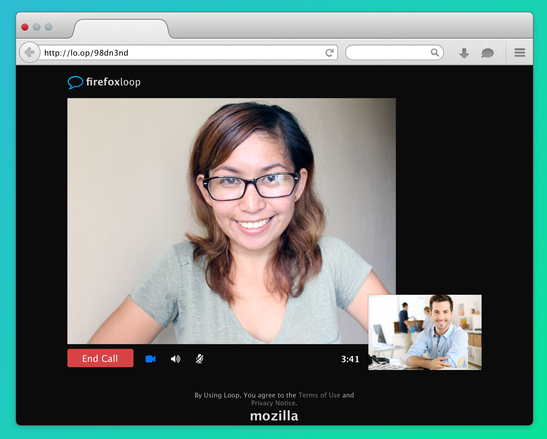The image size is (547, 439).
Task: Toggle the video camera during call
Action: [150, 359]
